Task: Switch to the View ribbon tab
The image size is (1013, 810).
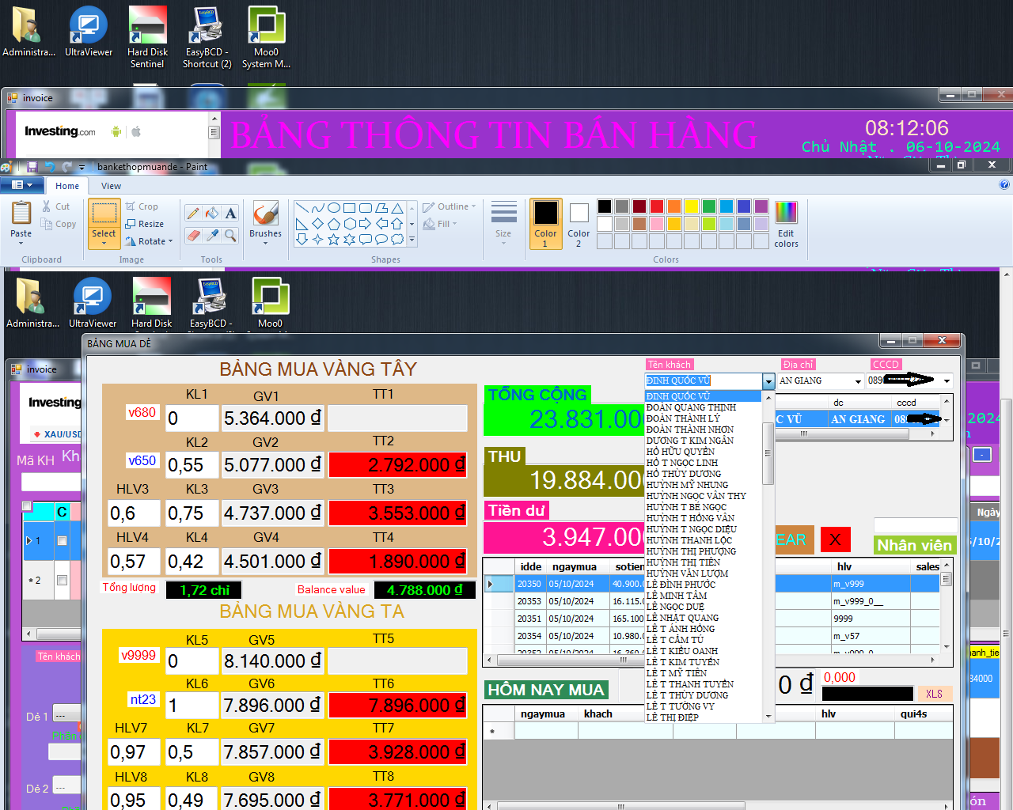Action: coord(111,186)
